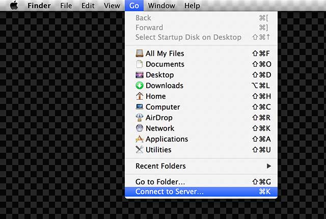The height and width of the screenshot is (219, 326).
Task: Open the View menu in menu bar
Action: point(112,6)
